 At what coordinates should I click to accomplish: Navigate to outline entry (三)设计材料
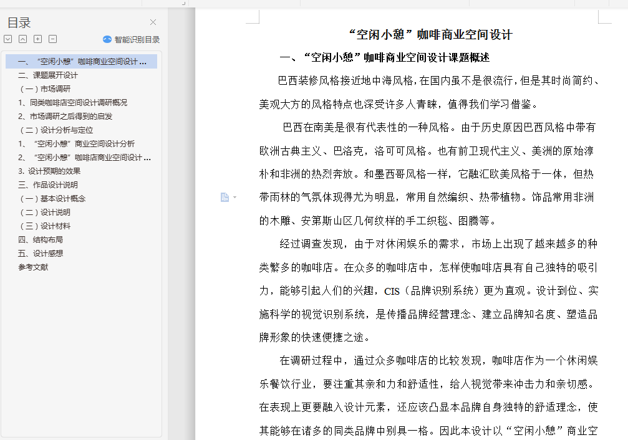tap(45, 226)
